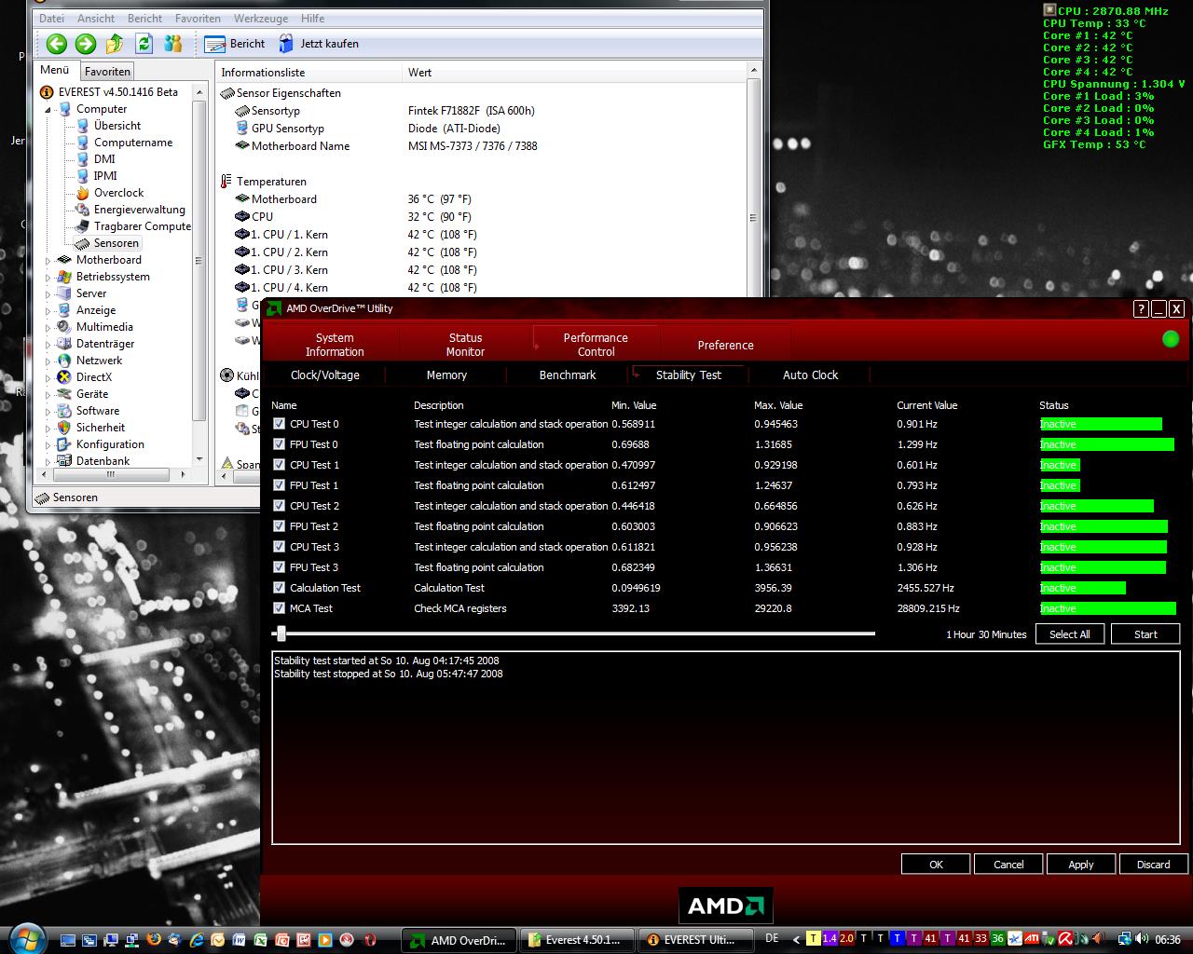Click the help question mark in AMD OverDrive

click(x=1141, y=309)
